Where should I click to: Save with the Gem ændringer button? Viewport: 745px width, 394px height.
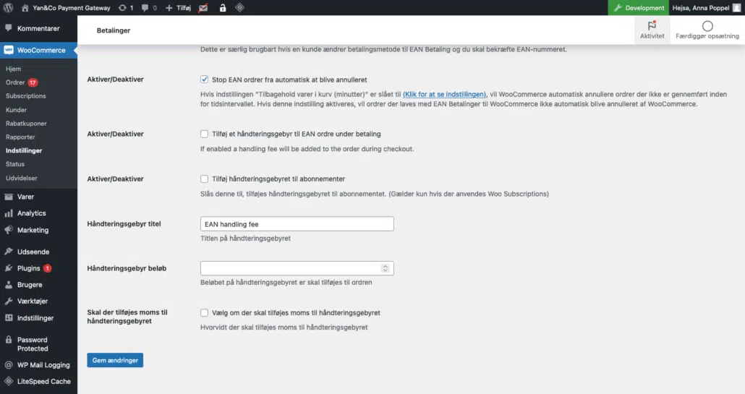(115, 360)
